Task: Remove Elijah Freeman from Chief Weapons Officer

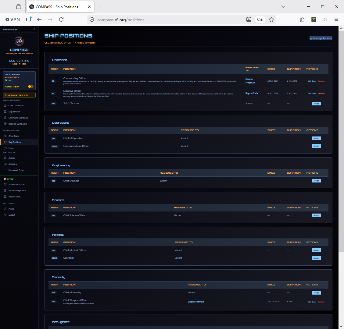Action: [321, 302]
